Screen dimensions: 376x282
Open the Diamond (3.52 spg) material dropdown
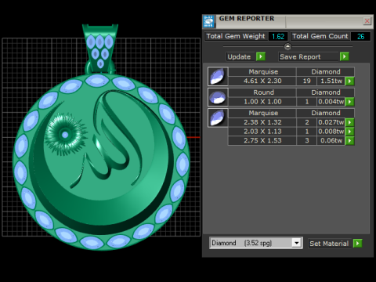296,243
